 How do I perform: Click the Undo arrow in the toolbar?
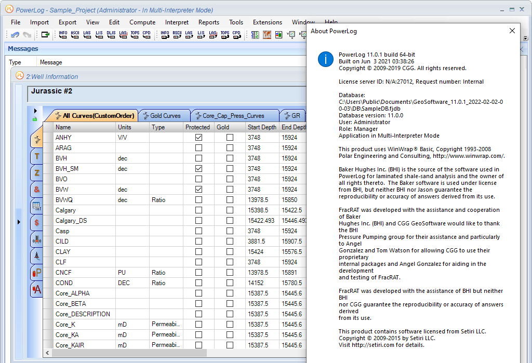[15, 35]
